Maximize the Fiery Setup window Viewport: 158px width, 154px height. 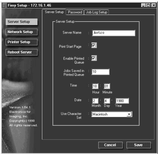(148, 5)
